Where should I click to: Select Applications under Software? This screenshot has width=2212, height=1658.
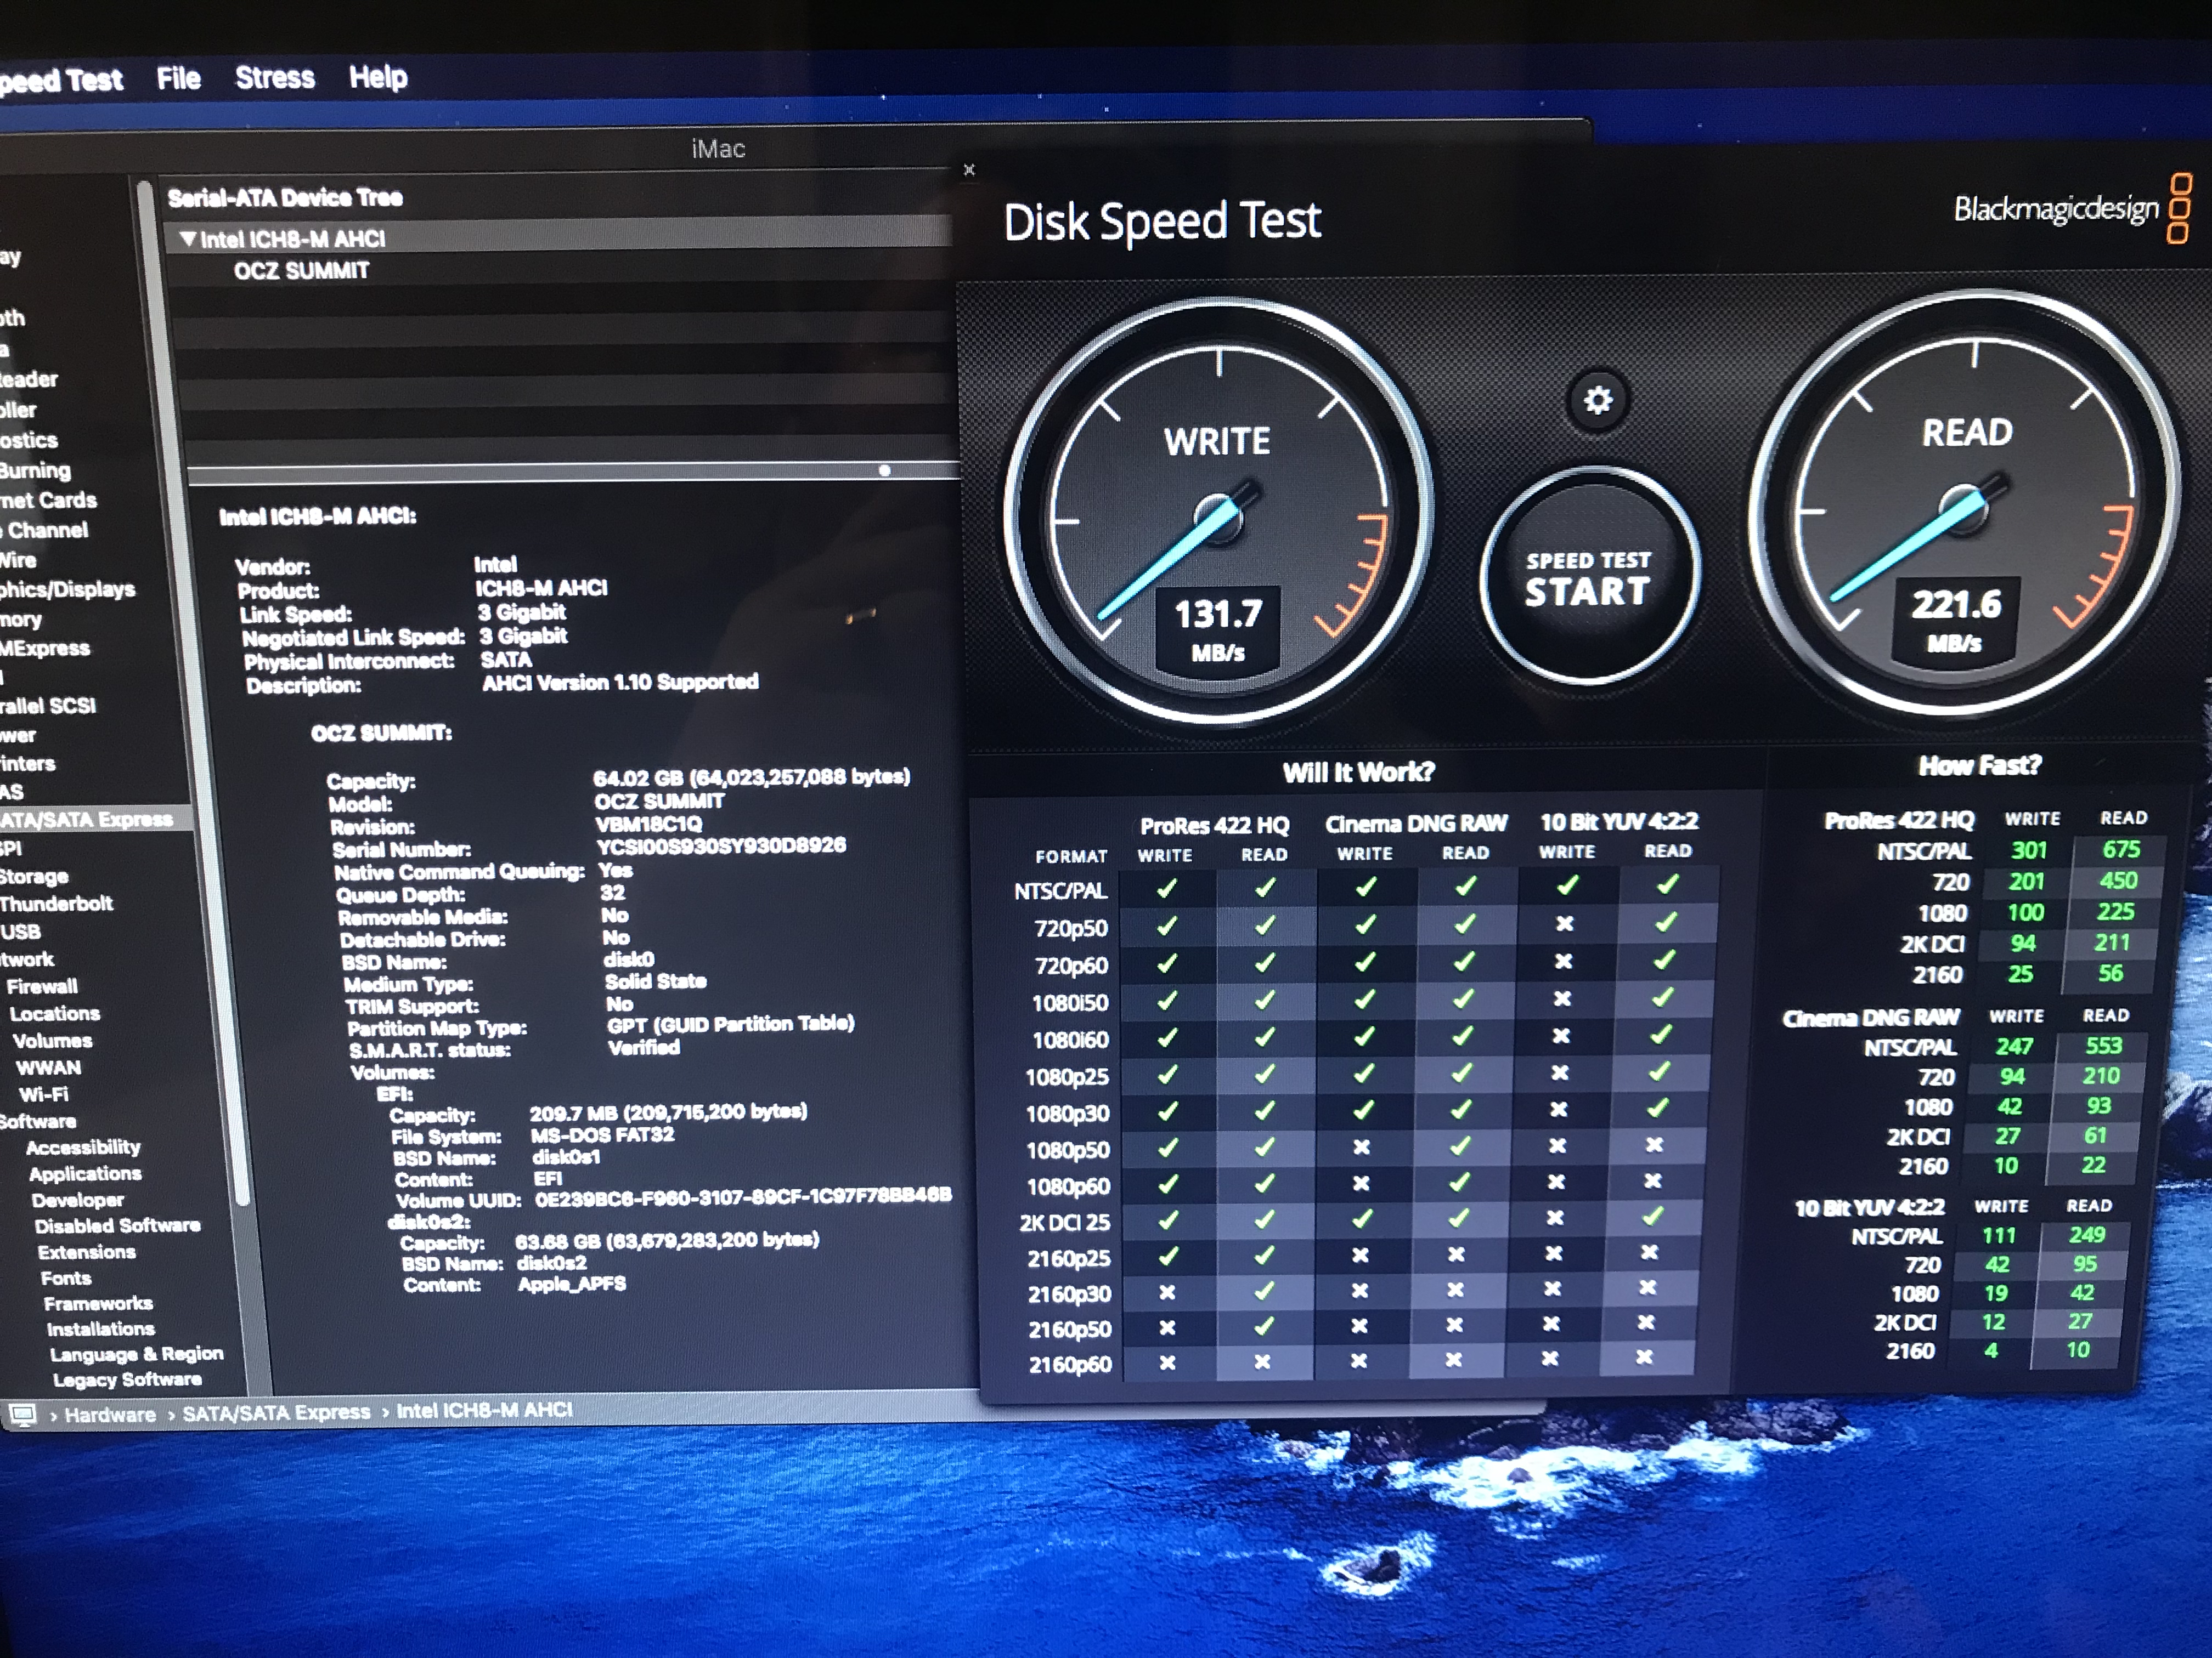tap(85, 1173)
